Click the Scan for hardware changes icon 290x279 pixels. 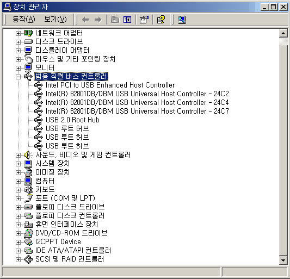(x=182, y=20)
